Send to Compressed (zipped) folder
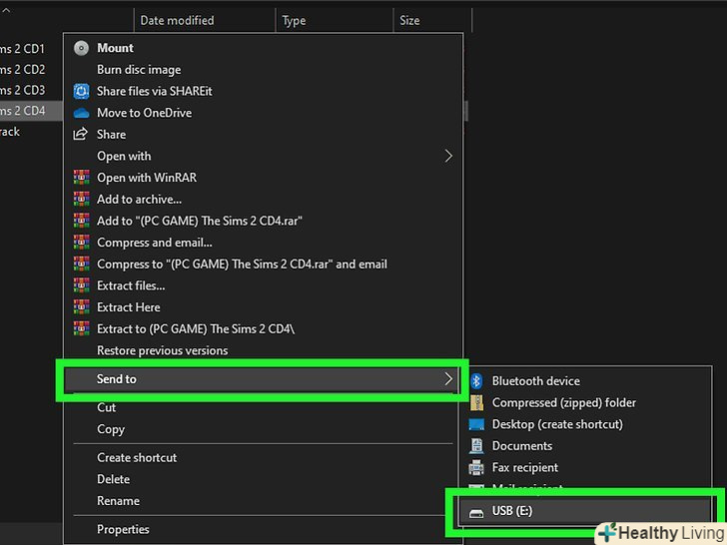Image resolution: width=727 pixels, height=545 pixels. [x=585, y=402]
